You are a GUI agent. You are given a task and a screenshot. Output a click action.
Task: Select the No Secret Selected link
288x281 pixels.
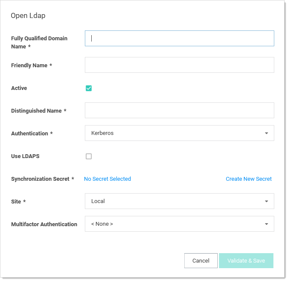(x=108, y=179)
